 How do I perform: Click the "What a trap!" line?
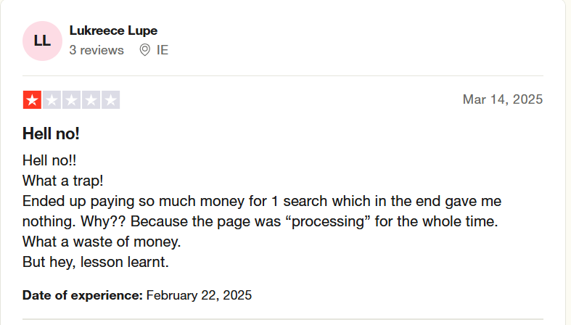pyautogui.click(x=63, y=181)
